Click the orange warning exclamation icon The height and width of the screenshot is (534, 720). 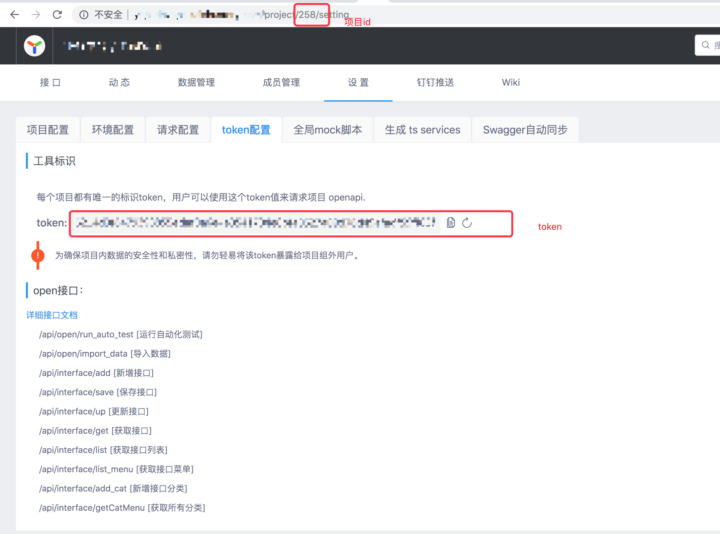click(38, 255)
